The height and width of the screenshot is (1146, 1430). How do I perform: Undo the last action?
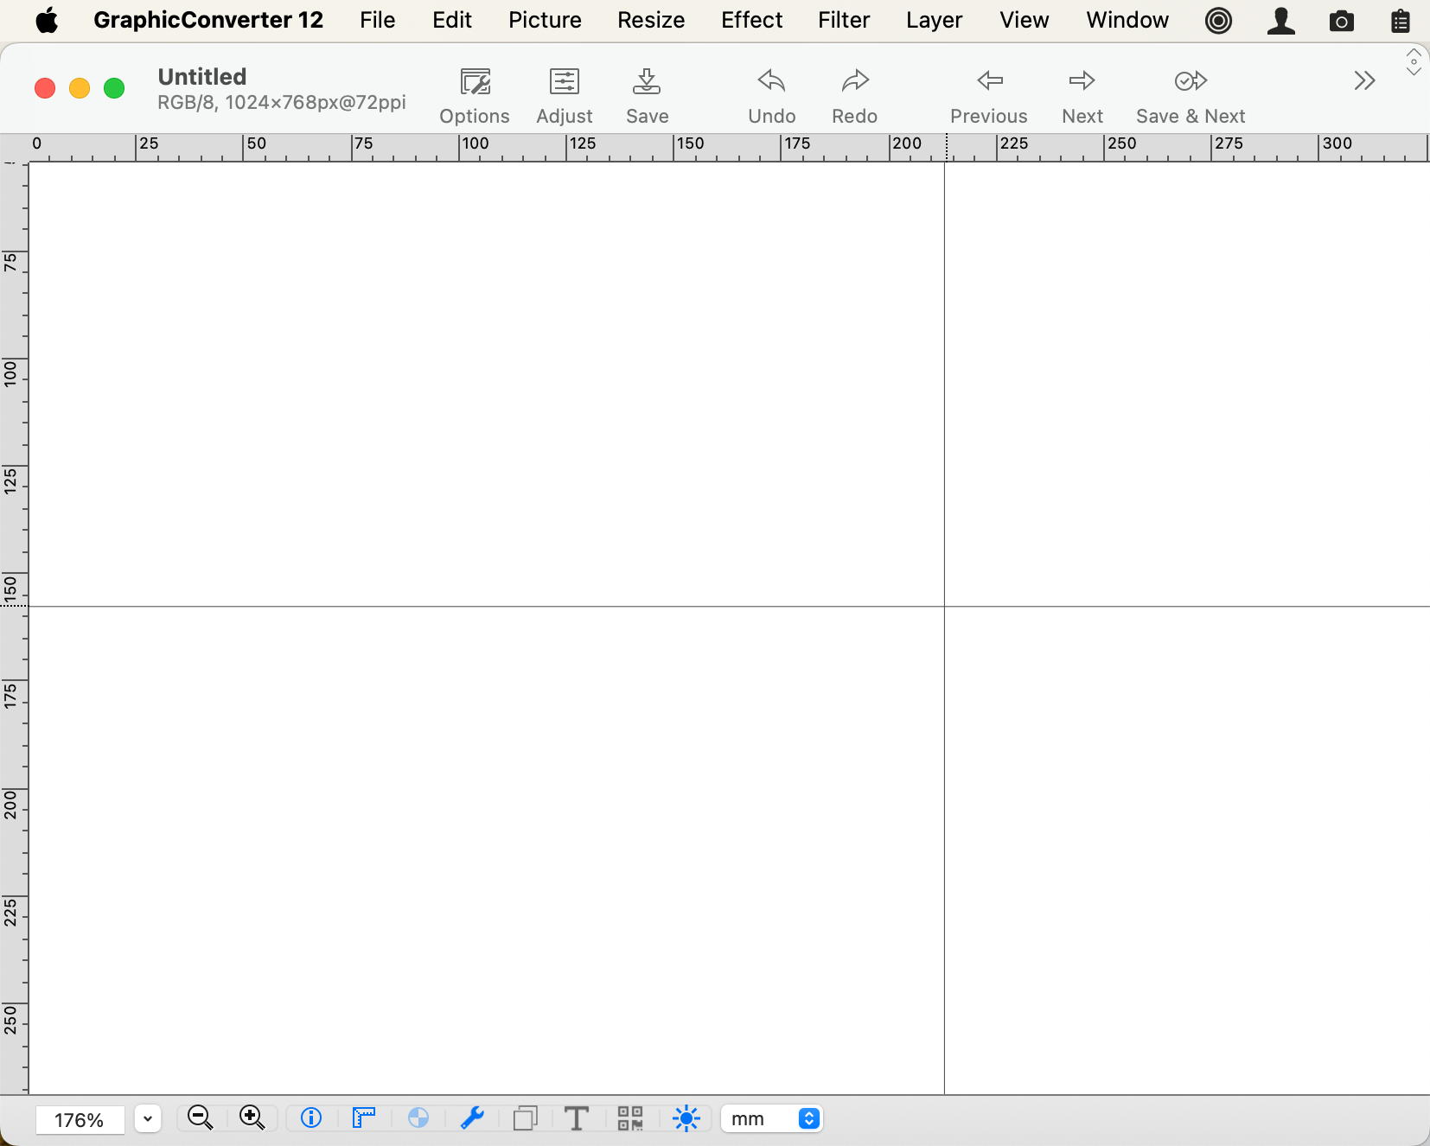point(771,96)
